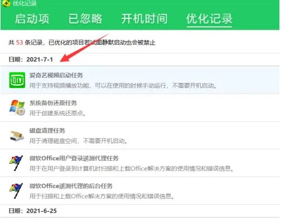Click the 优化记录 window title text
Viewport: 290px width, 221px height.
[x=25, y=3]
